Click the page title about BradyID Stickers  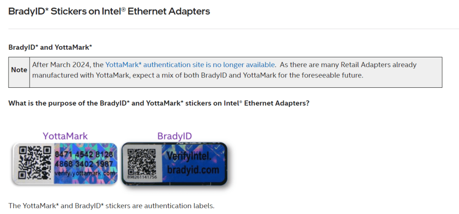(109, 12)
